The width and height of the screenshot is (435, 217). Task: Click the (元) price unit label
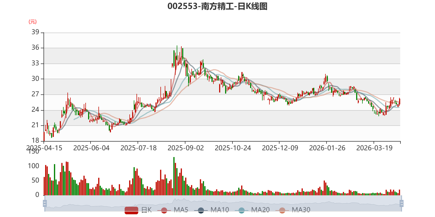tap(33, 22)
